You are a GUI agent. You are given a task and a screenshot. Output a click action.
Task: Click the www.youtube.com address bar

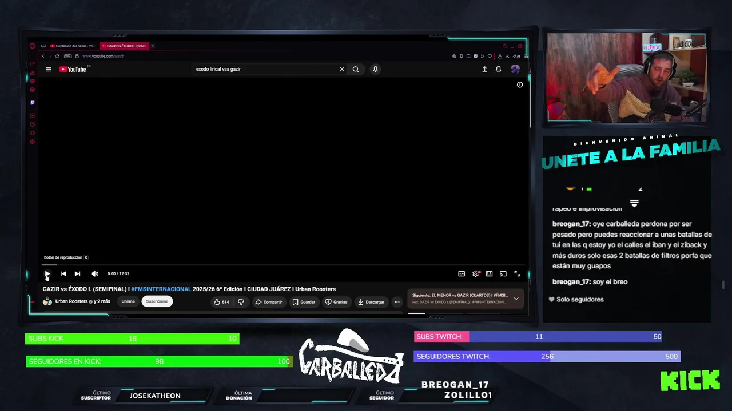[103, 56]
